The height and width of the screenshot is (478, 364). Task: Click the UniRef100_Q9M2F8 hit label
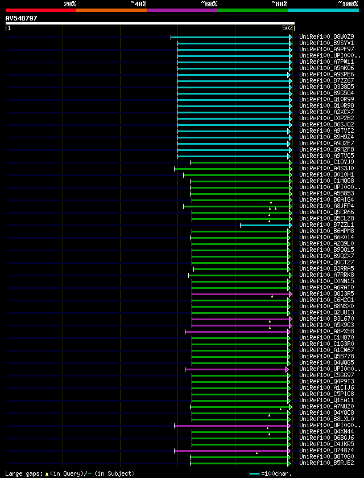coord(326,150)
